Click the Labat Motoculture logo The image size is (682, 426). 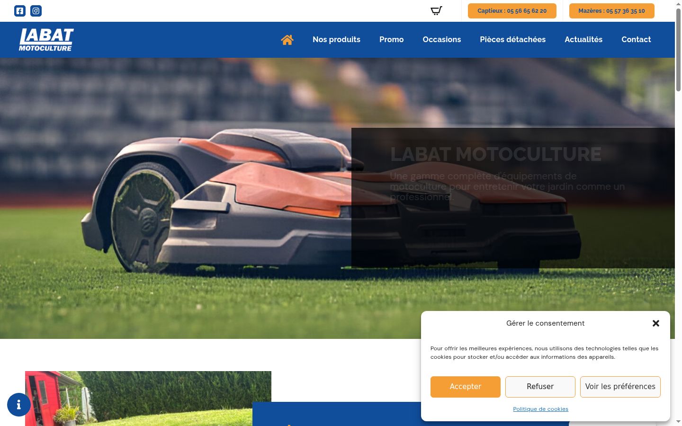pyautogui.click(x=46, y=40)
